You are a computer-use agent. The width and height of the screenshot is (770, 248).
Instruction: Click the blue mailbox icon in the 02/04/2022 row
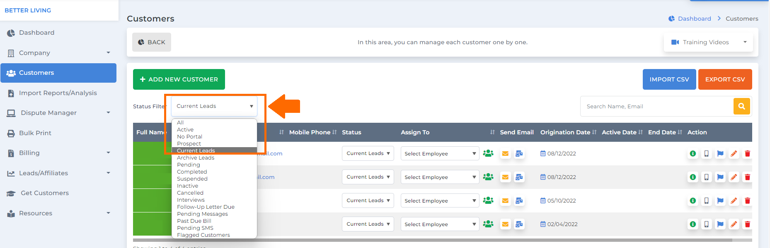(519, 224)
